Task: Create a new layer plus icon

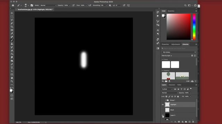Action: tap(190, 122)
